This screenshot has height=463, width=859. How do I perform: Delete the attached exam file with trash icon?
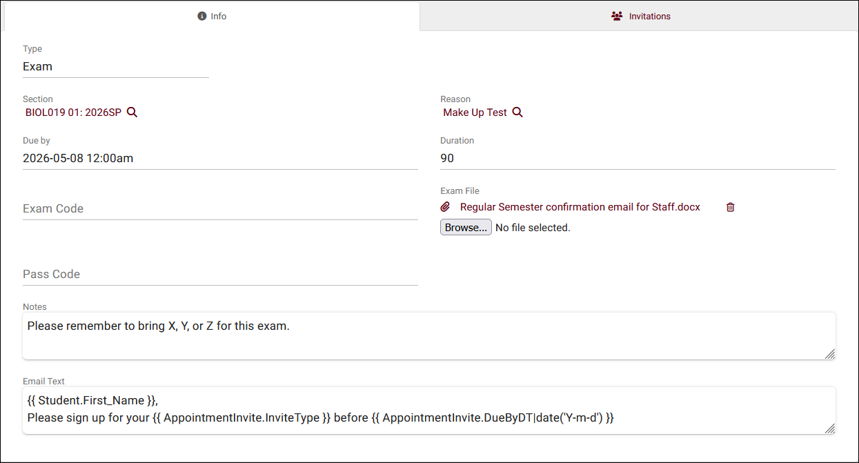[731, 207]
